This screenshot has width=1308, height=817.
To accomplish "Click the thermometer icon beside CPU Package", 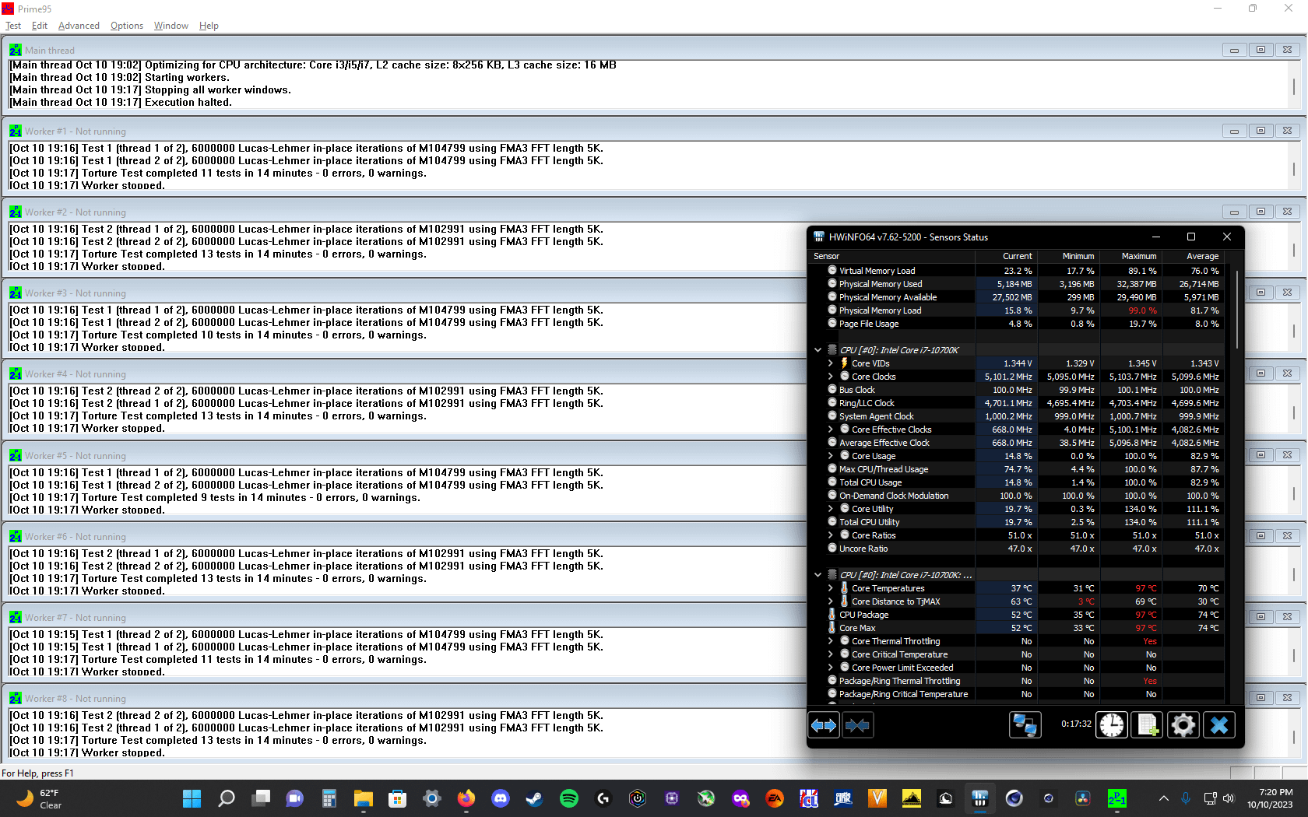I will 832,615.
